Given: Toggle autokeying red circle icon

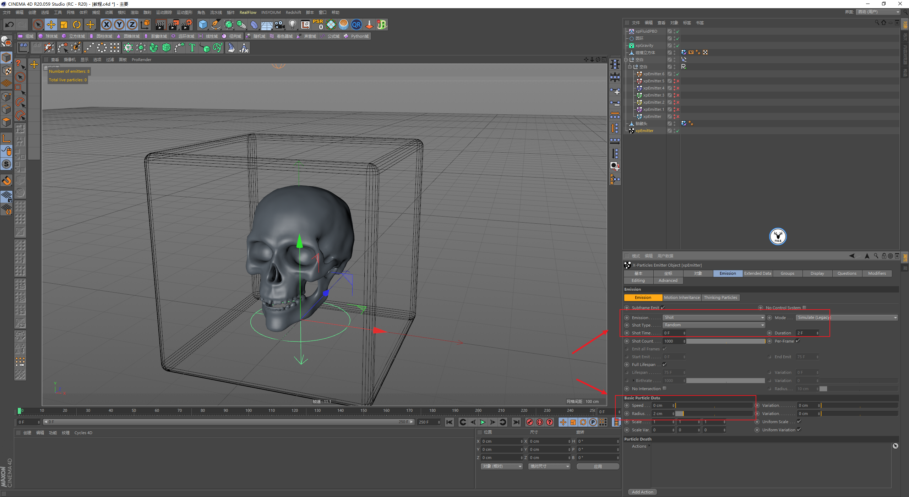Looking at the screenshot, I should tap(540, 422).
